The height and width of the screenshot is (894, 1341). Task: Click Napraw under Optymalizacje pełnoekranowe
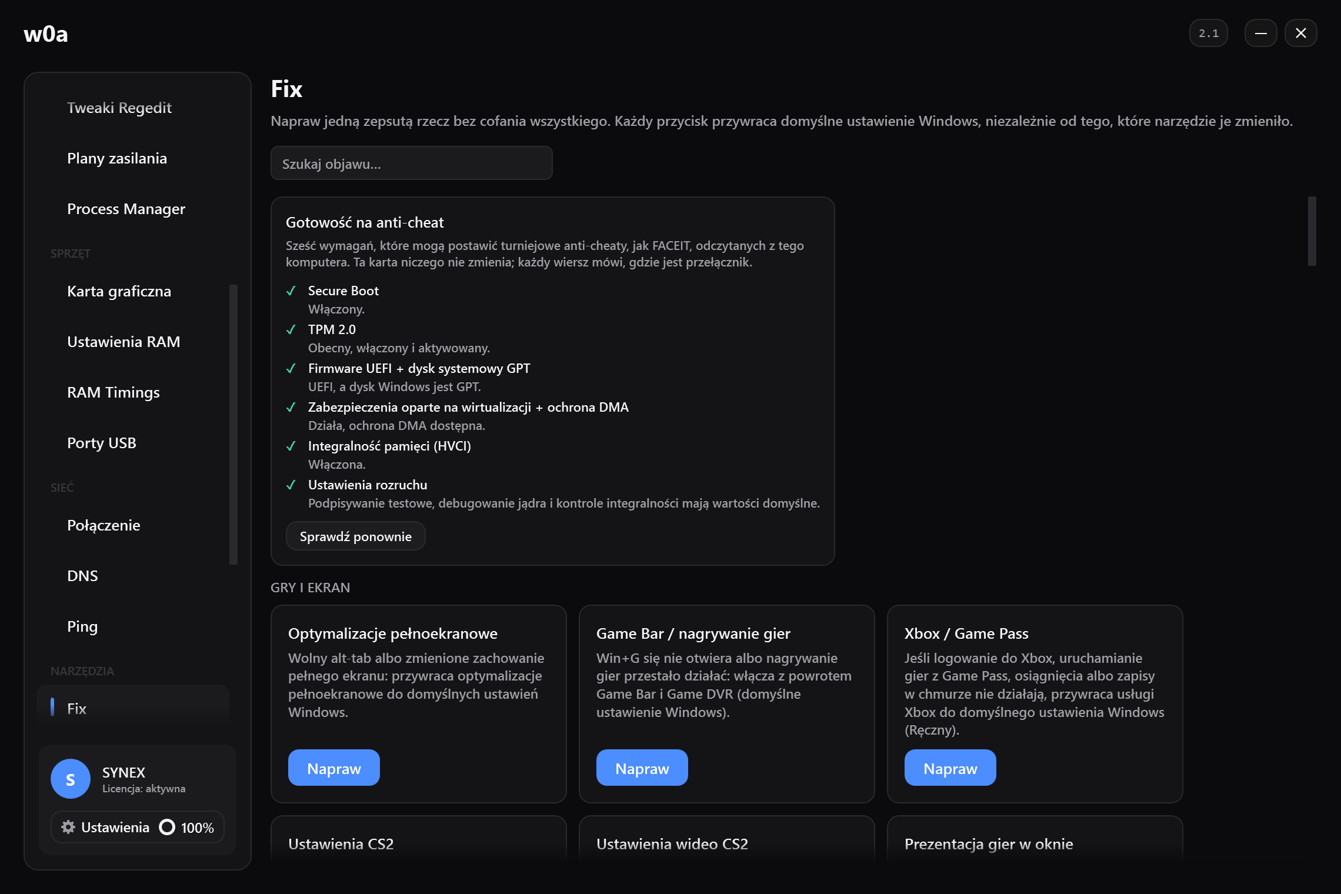tap(333, 768)
